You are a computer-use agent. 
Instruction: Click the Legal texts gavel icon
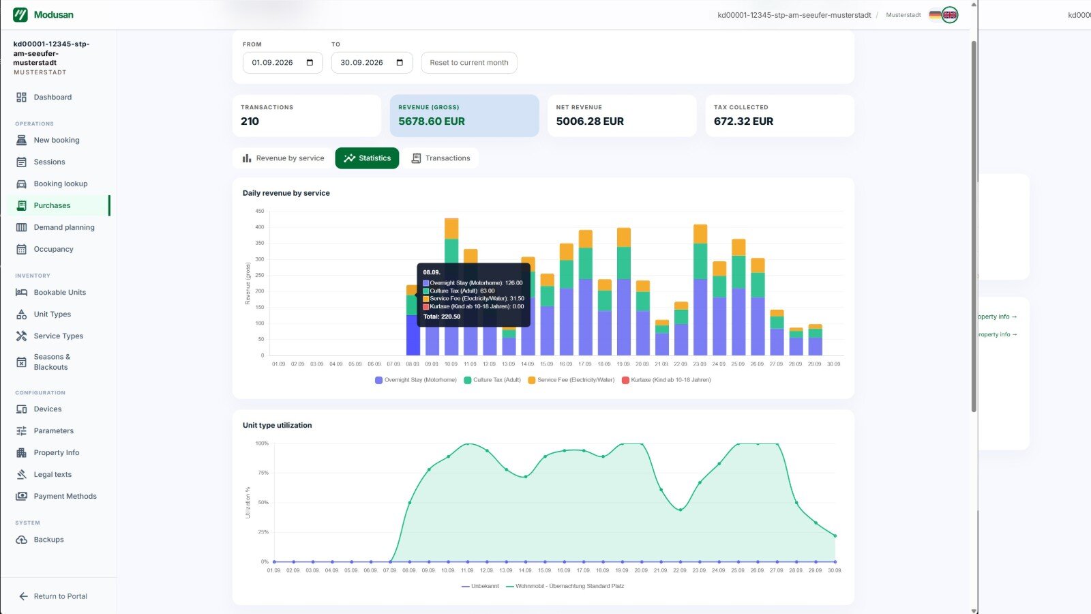point(21,474)
